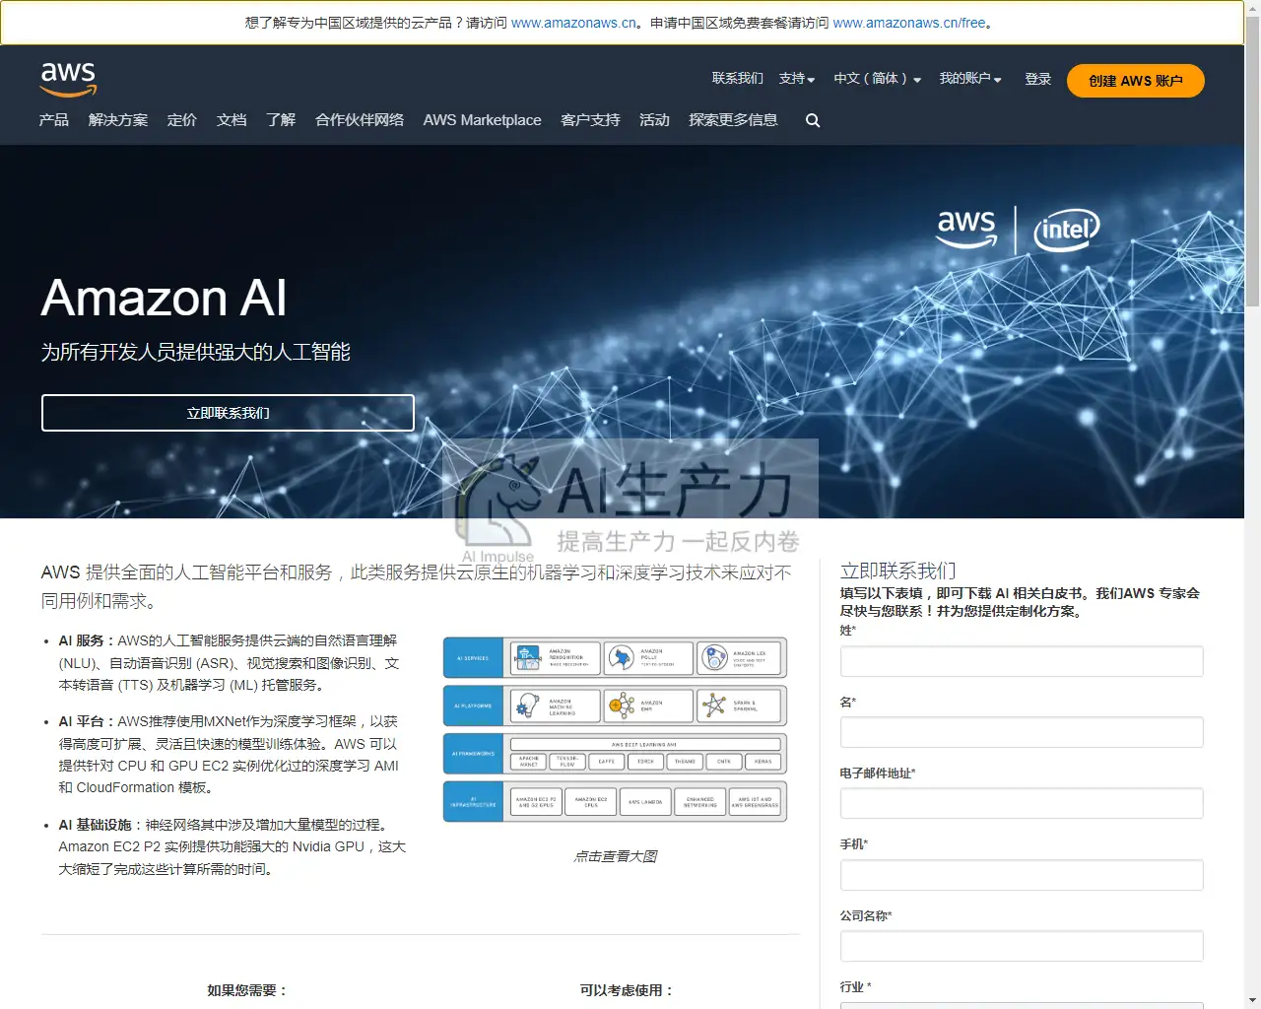Image resolution: width=1261 pixels, height=1009 pixels.
Task: Click the 创建 AWS 账户 button
Action: click(x=1136, y=81)
